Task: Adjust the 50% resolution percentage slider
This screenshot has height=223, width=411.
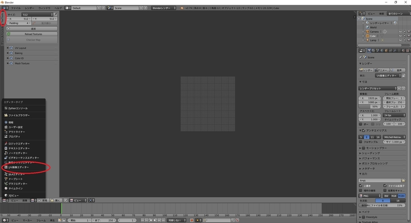Action: click(370, 106)
